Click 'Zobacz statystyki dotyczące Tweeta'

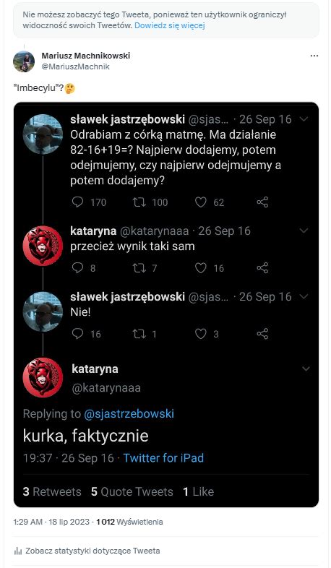coord(93,551)
